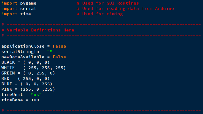Click the BLUE color constant line
The width and height of the screenshot is (203, 114).
(x=27, y=84)
